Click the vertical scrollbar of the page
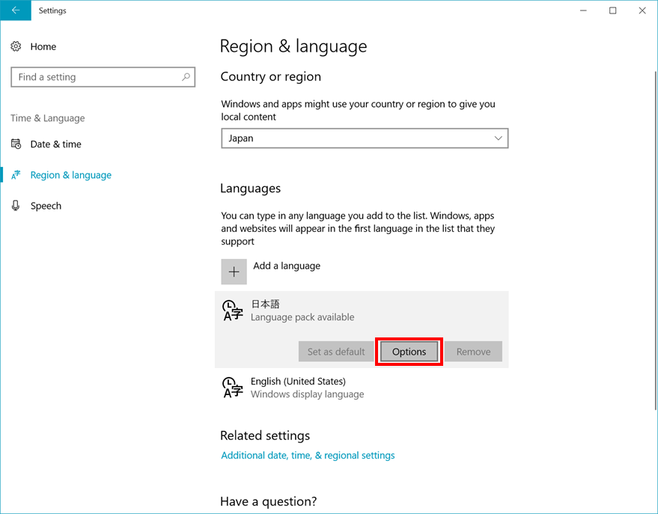This screenshot has width=658, height=514. click(656, 240)
